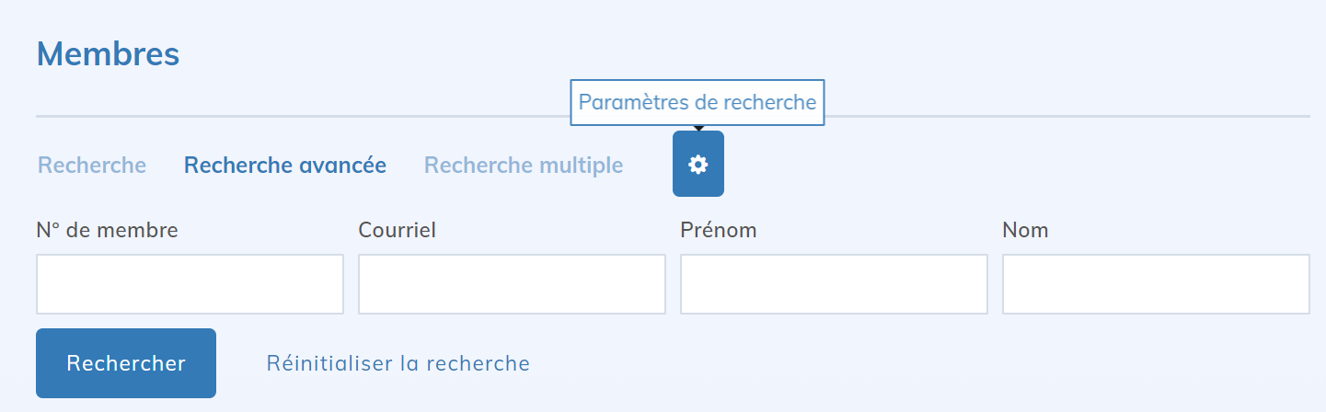
Task: Switch to the Recherche tab
Action: coord(92,166)
